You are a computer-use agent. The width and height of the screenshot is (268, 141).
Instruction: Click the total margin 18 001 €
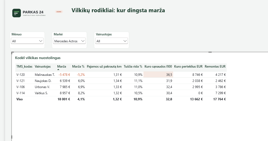(64, 99)
